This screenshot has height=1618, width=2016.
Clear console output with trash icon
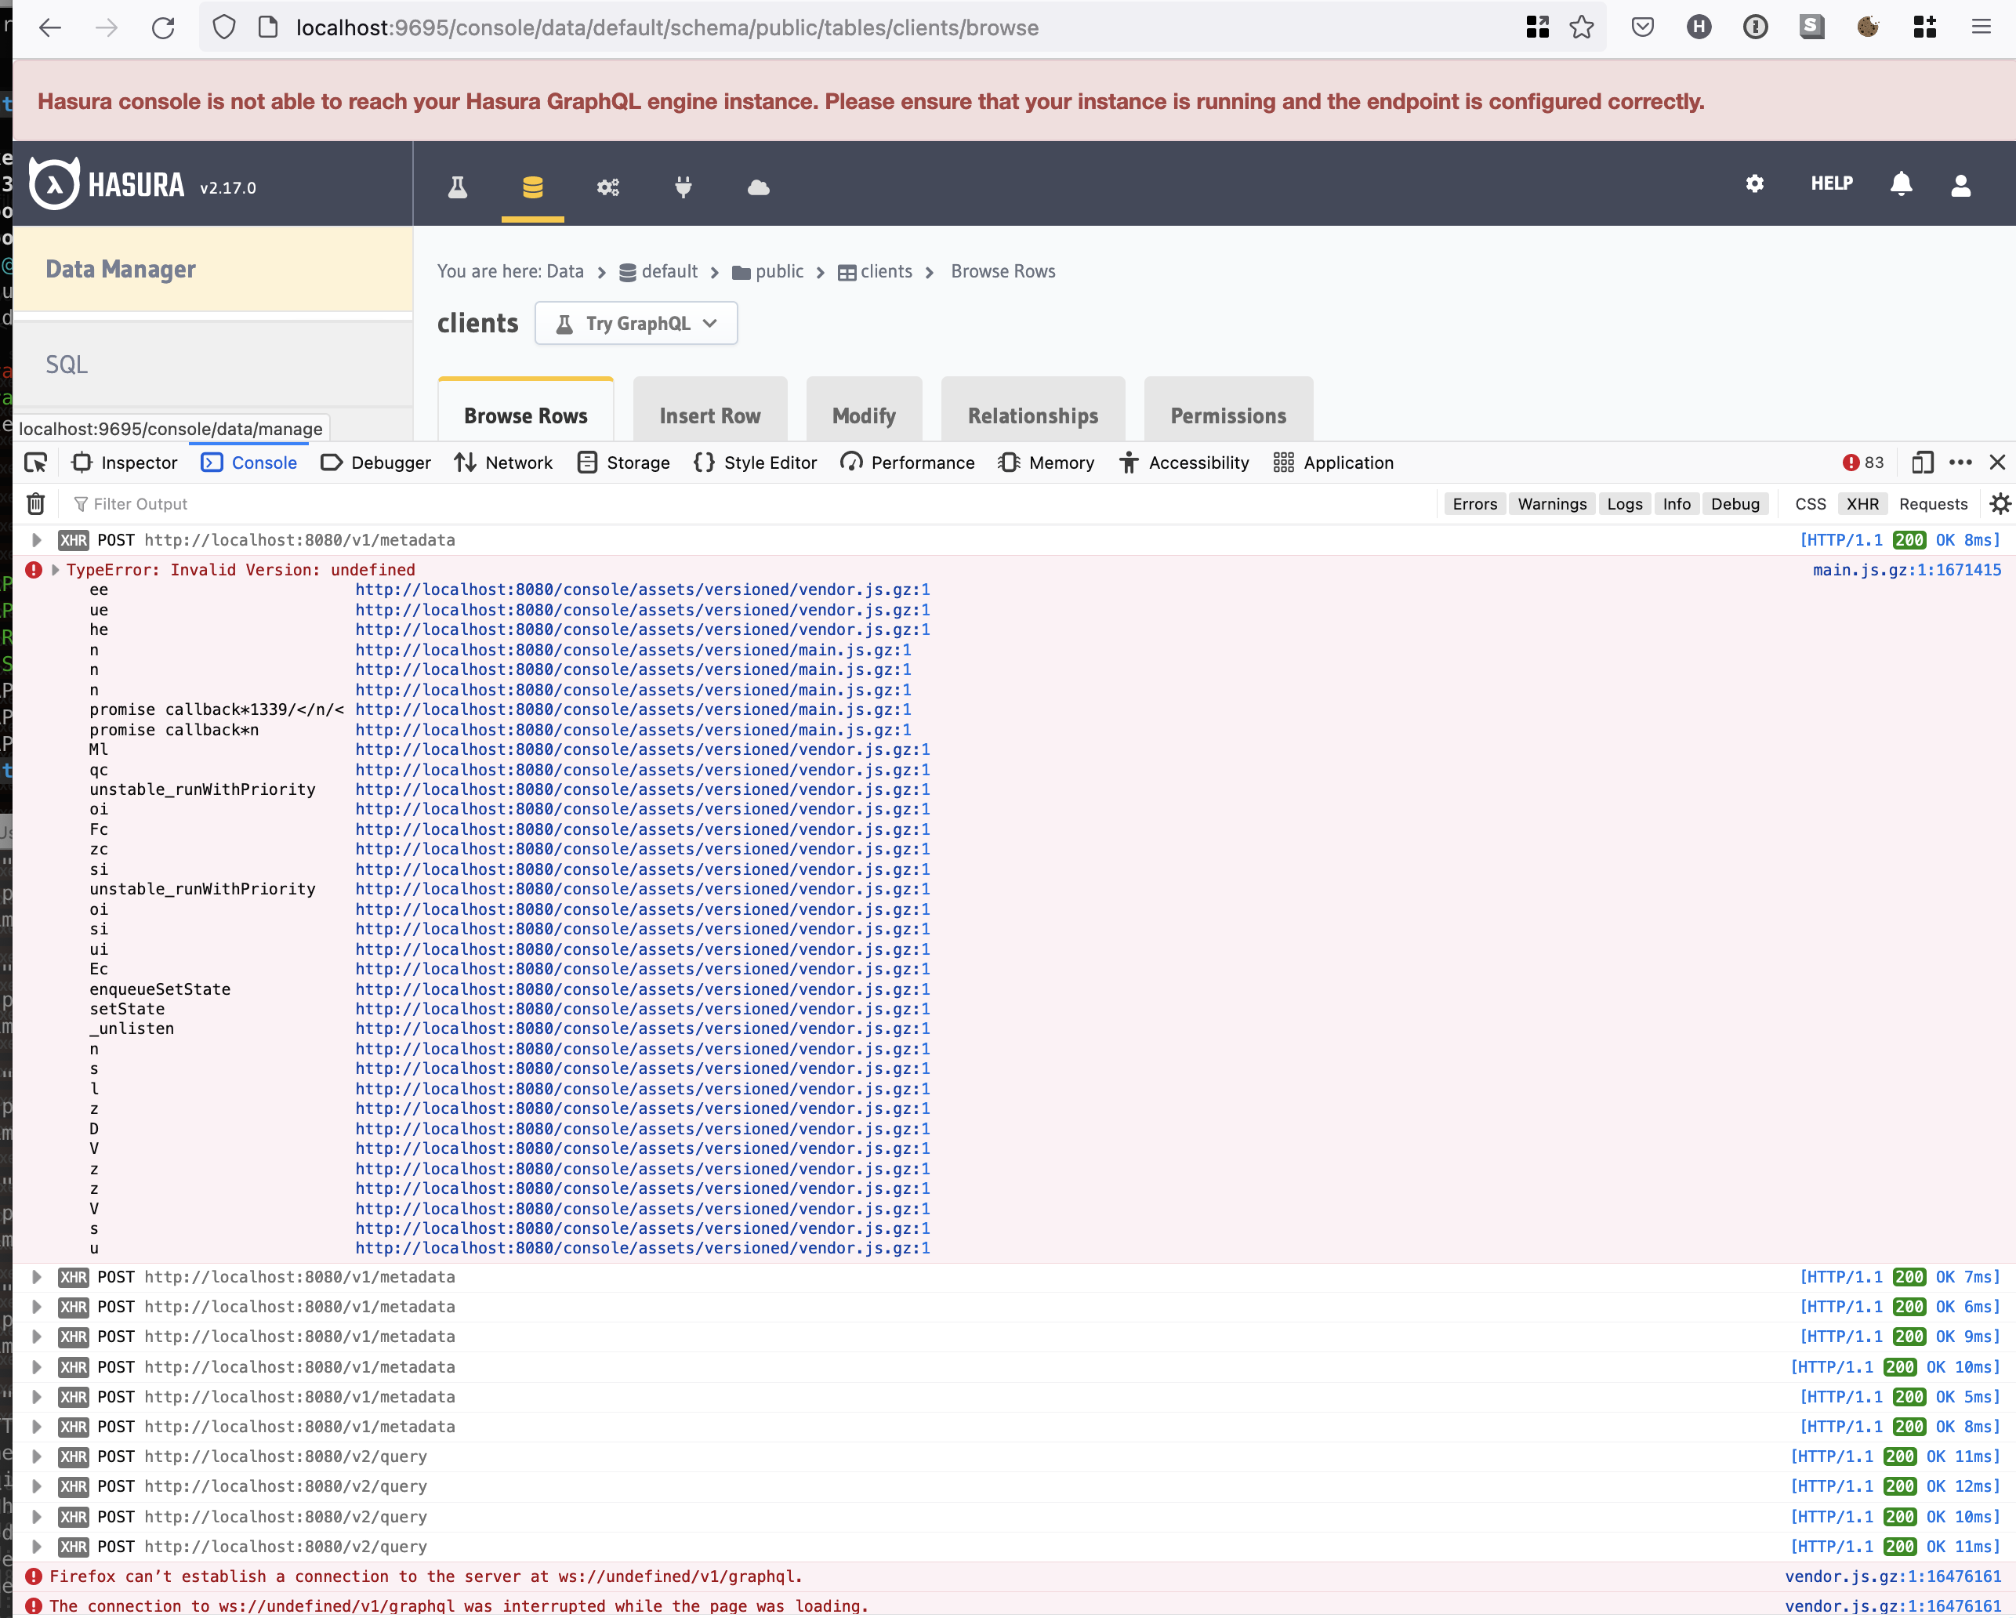[35, 504]
